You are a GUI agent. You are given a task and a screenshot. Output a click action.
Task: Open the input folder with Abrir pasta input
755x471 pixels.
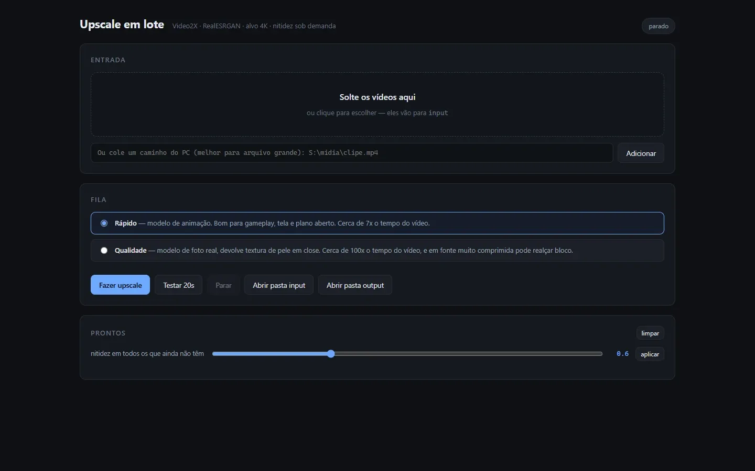(279, 285)
